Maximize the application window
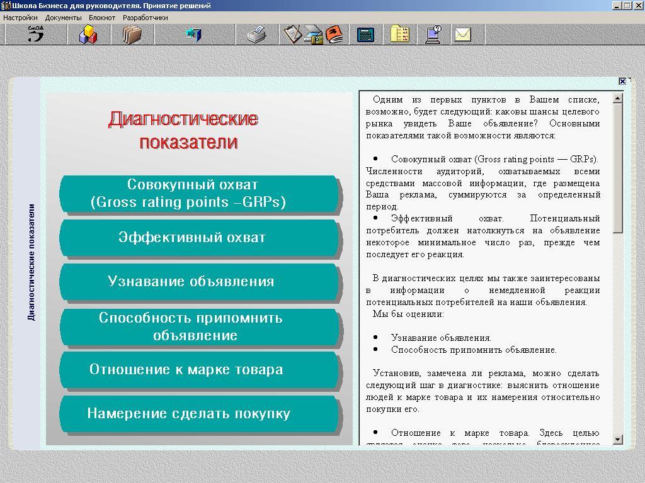This screenshot has width=645, height=483. coord(627,5)
